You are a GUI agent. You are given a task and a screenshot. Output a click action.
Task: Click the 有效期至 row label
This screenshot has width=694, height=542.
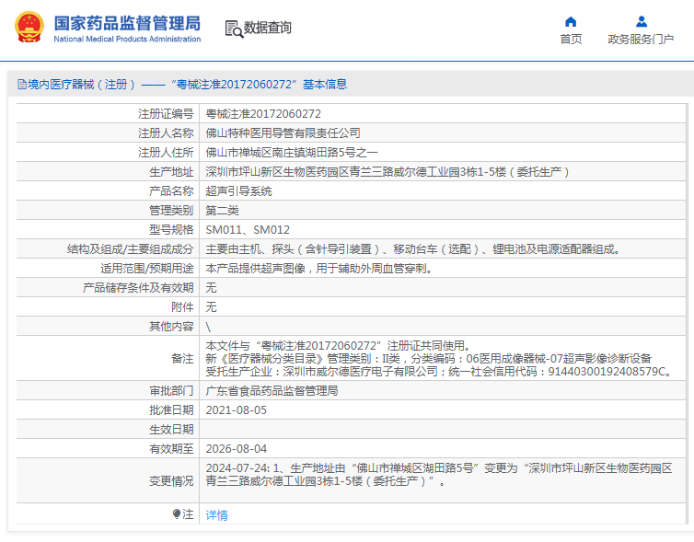click(x=171, y=449)
